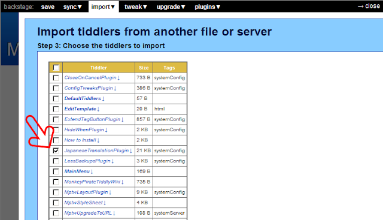Check the LessBackupsPlugin checkbox
This screenshot has width=383, height=220.
[56, 161]
